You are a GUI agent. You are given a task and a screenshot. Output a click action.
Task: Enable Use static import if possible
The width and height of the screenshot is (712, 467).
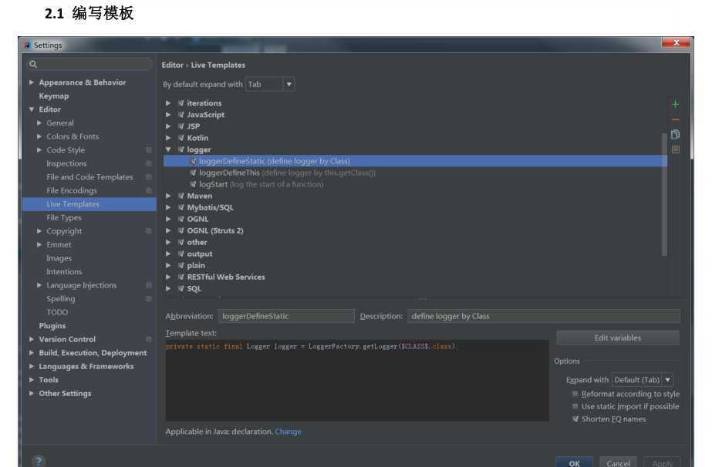pos(575,406)
